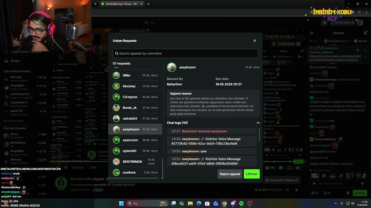This screenshot has height=208, width=371.
Task: Show more channels with Daha Fazla Göster
Action: click(14, 121)
